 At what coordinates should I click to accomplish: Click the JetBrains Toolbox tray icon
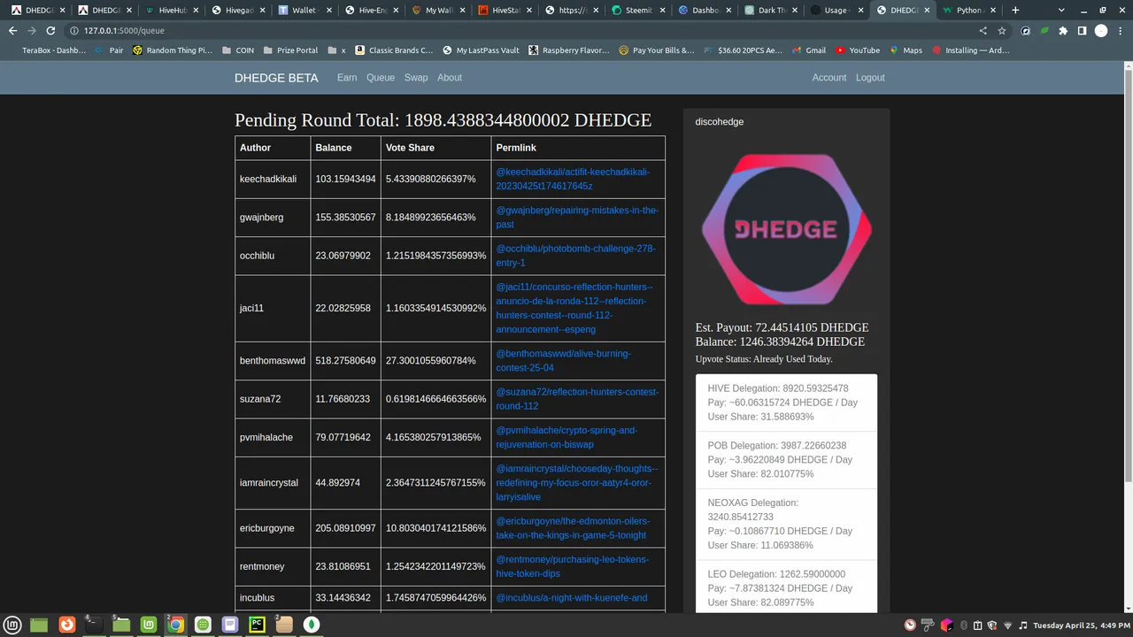click(x=946, y=625)
